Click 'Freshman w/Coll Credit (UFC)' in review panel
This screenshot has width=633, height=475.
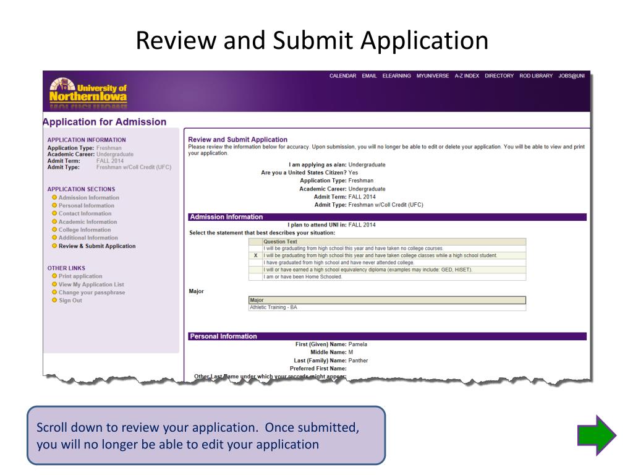coord(386,205)
